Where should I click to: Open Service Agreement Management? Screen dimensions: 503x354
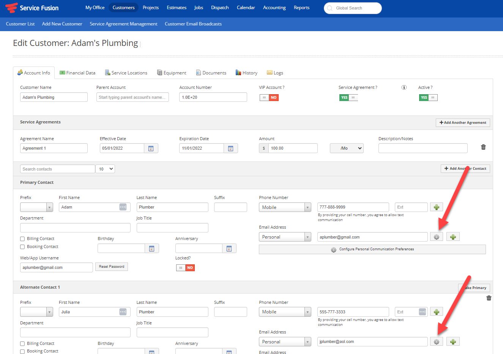pos(123,24)
